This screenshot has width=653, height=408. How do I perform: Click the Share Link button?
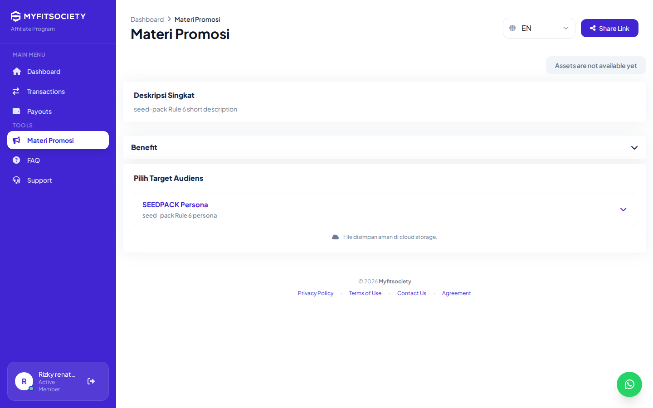coord(609,28)
